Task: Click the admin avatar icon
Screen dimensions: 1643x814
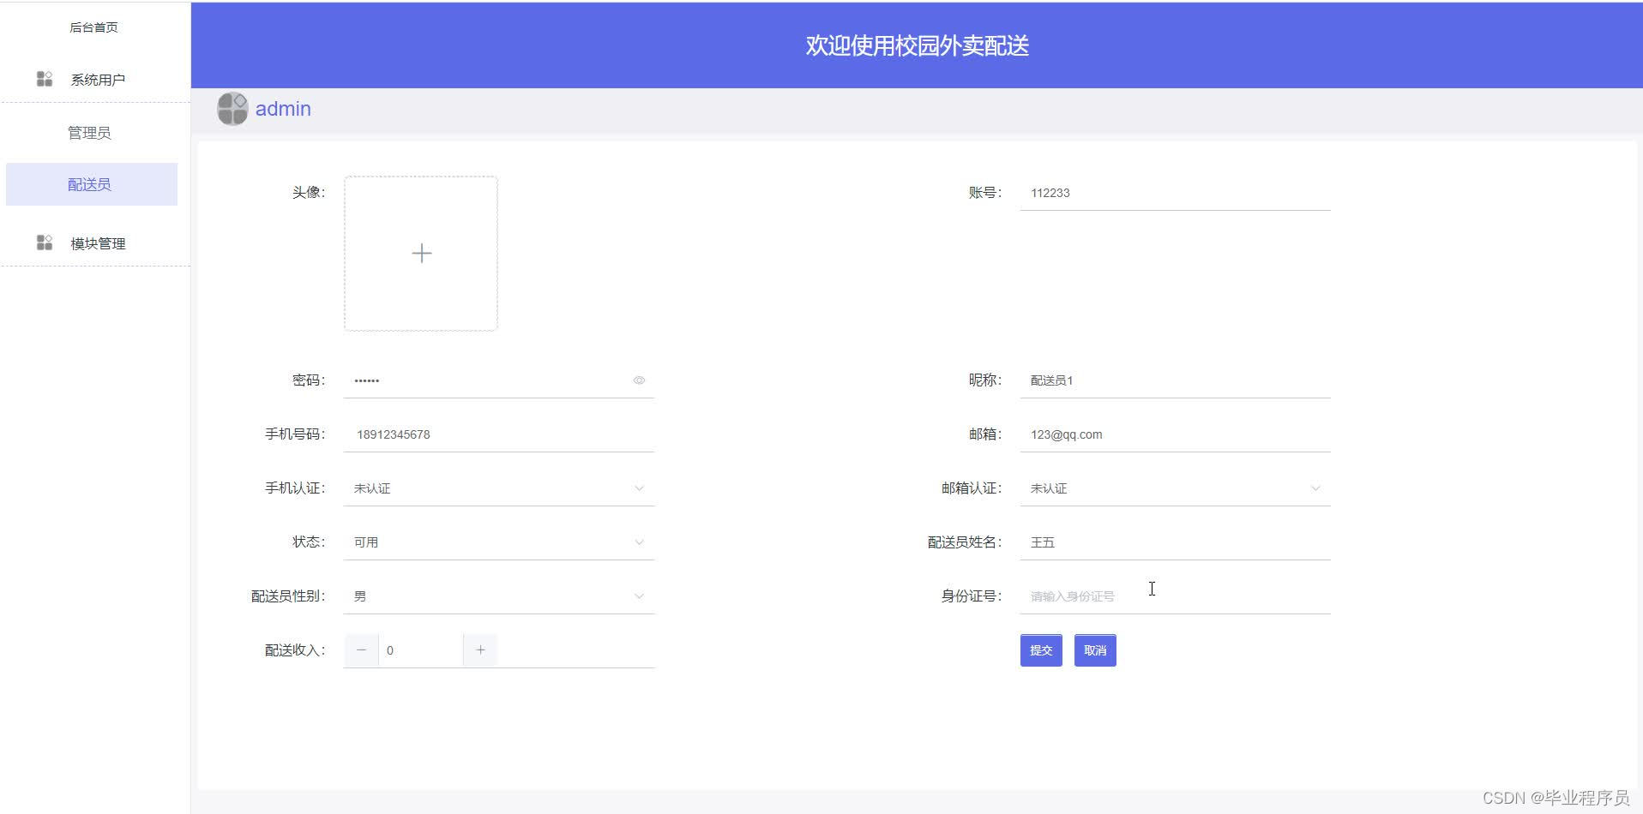Action: (232, 109)
